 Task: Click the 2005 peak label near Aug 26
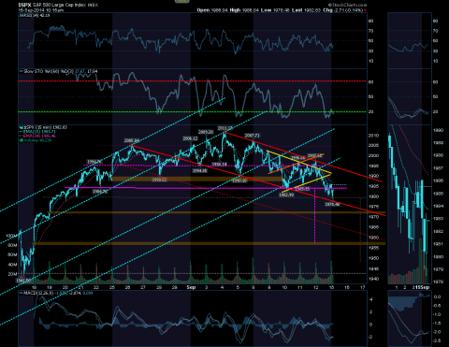pos(131,140)
